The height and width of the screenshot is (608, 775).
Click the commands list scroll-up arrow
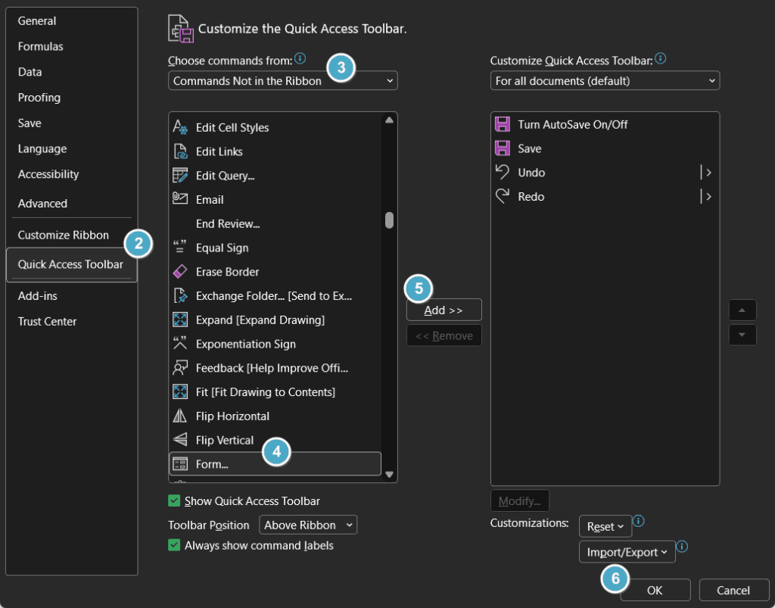390,120
